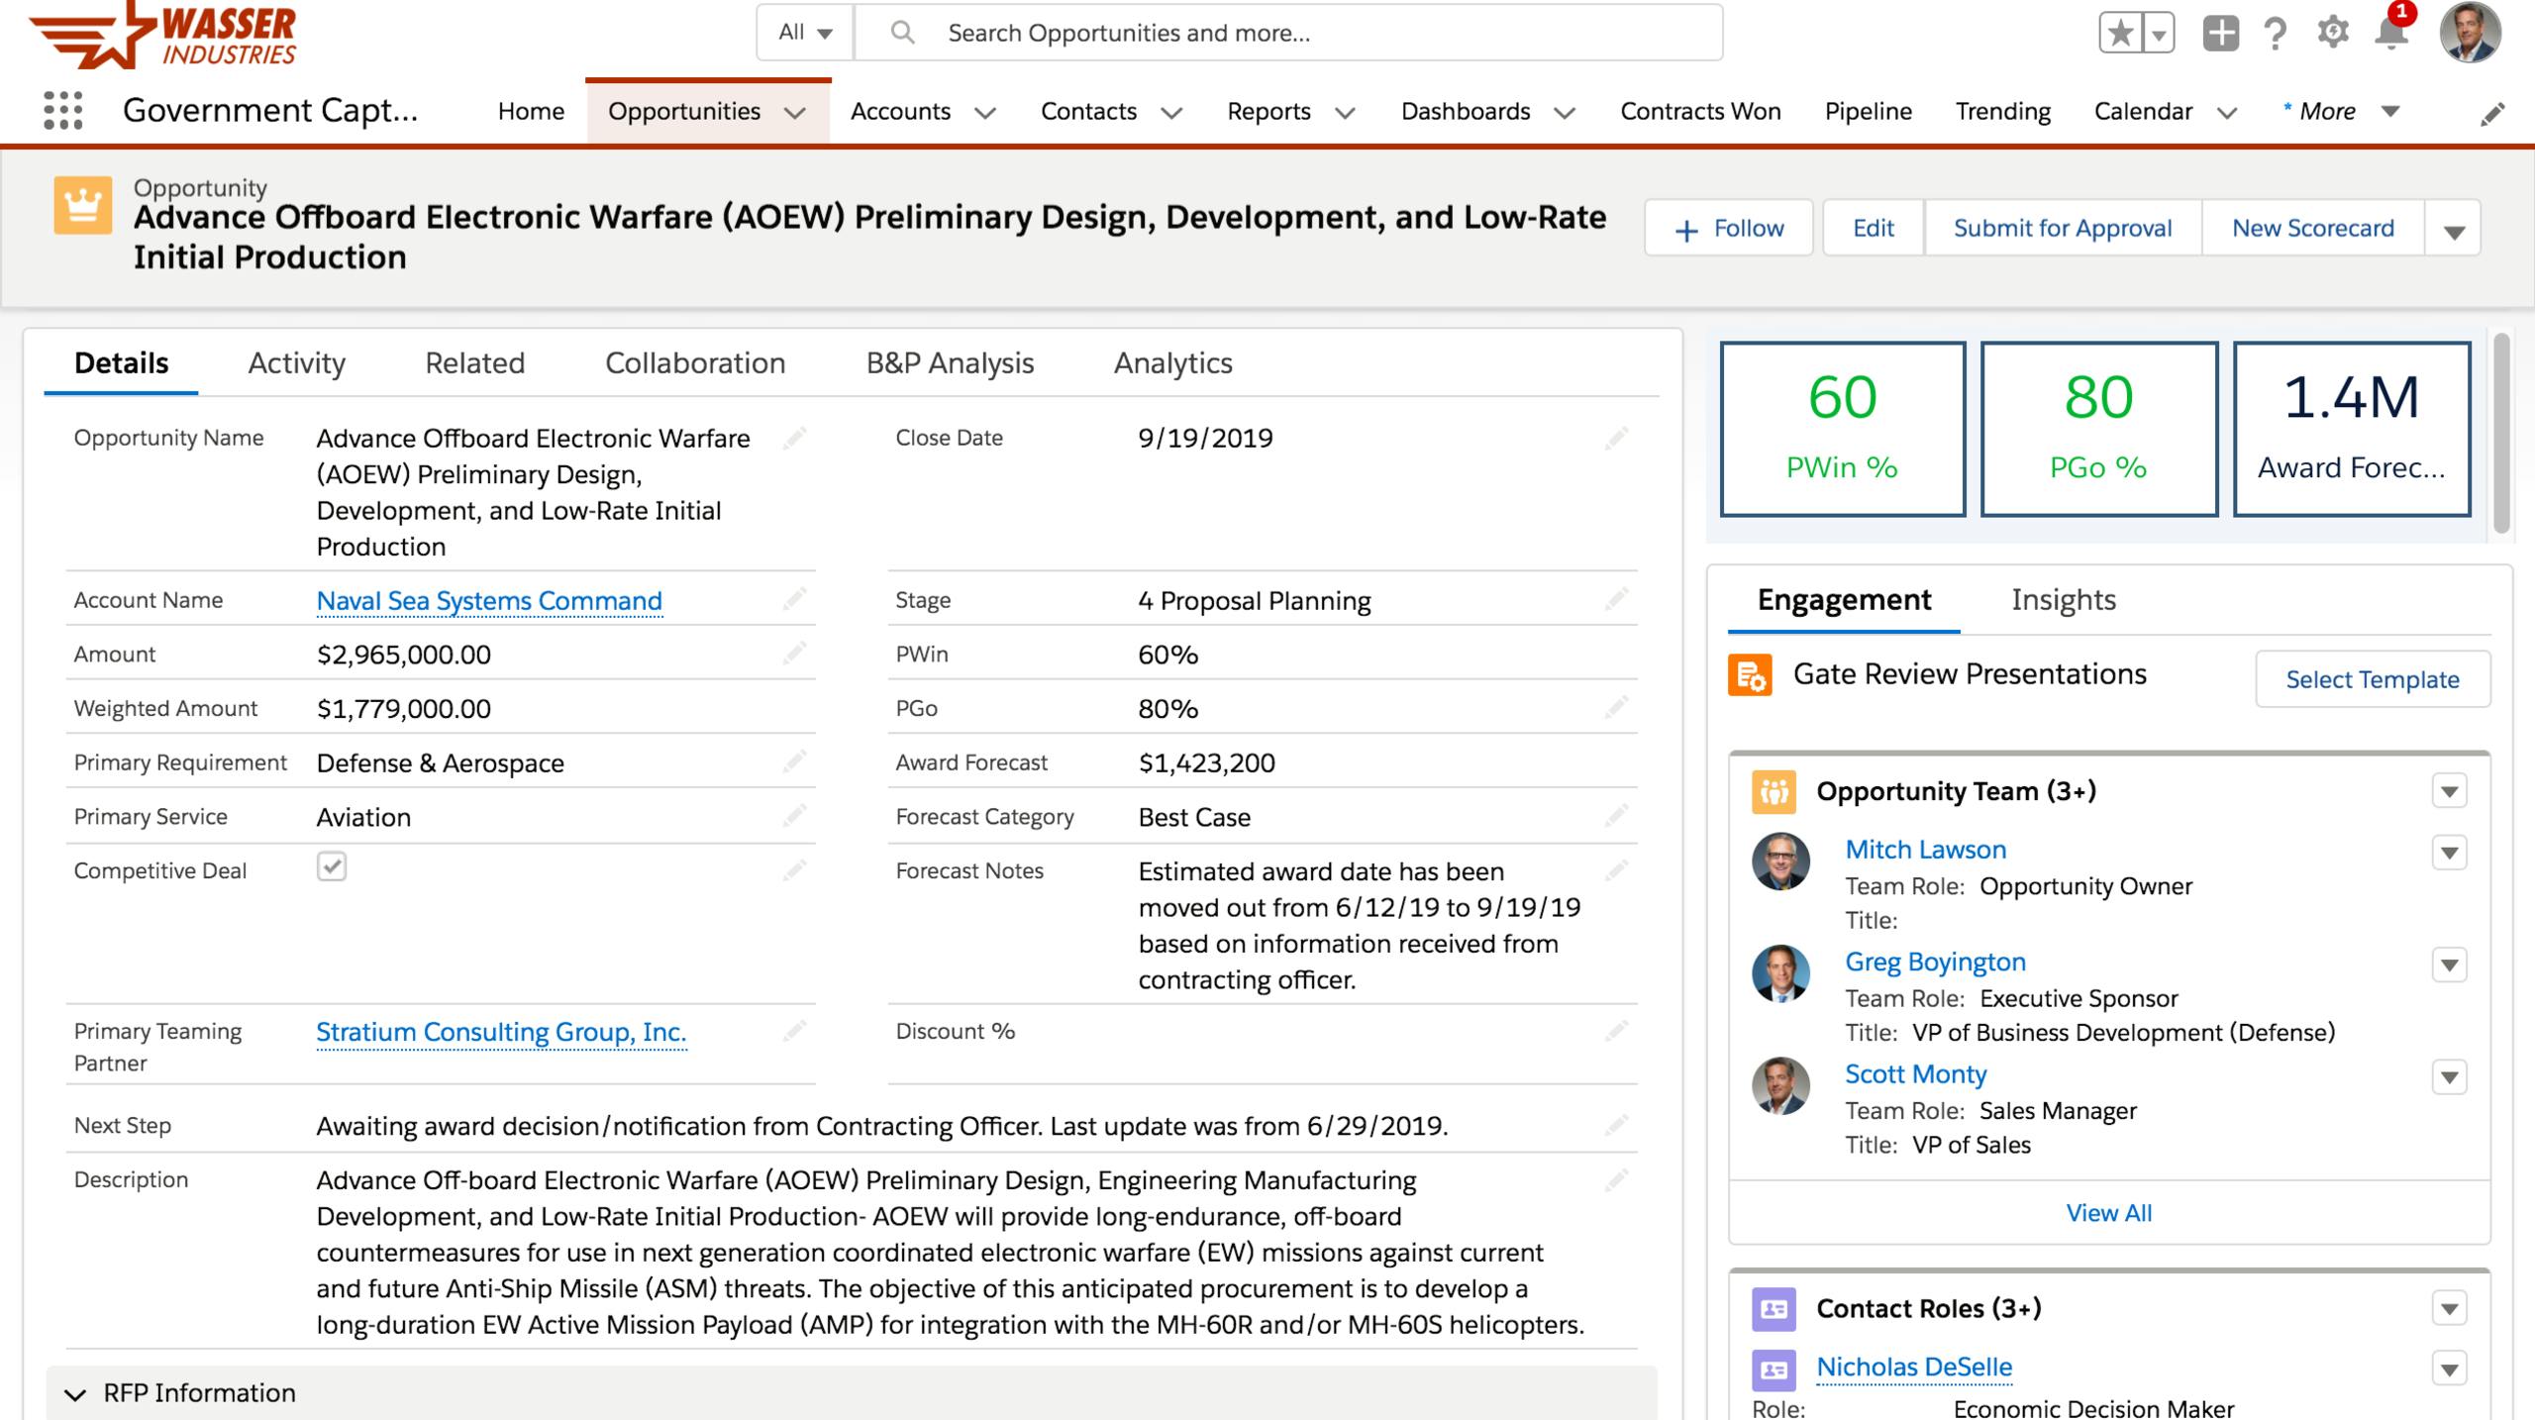Click the Nicholas DeSelle contact icon

coord(1774,1369)
